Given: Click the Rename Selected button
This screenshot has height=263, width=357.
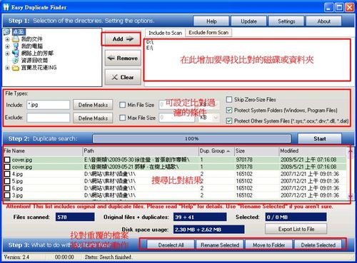Looking at the screenshot, I should (x=220, y=245).
